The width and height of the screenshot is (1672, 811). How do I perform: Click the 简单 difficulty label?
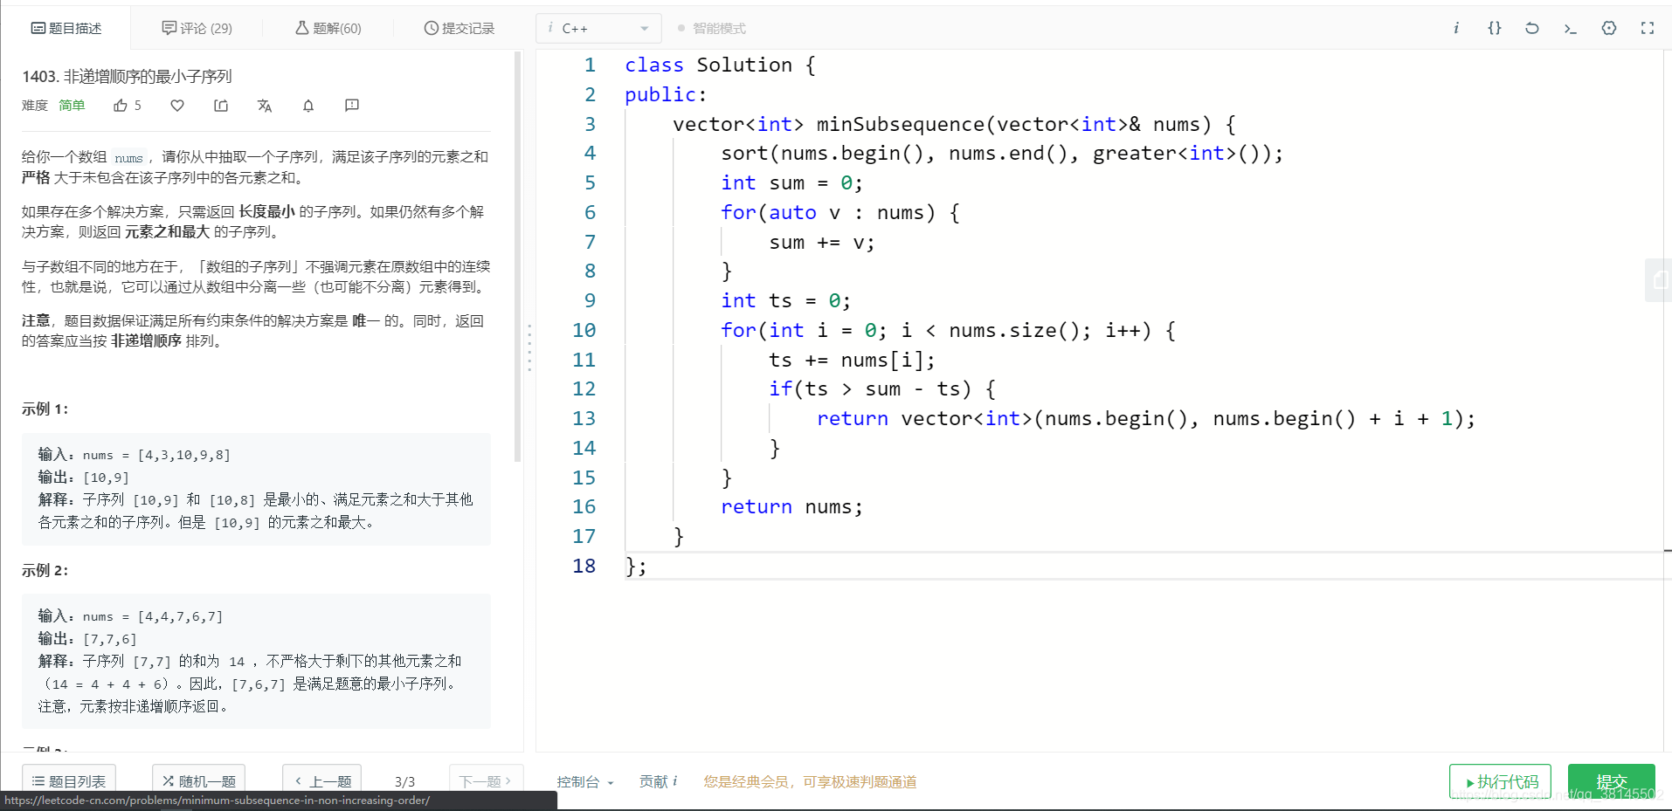(72, 106)
